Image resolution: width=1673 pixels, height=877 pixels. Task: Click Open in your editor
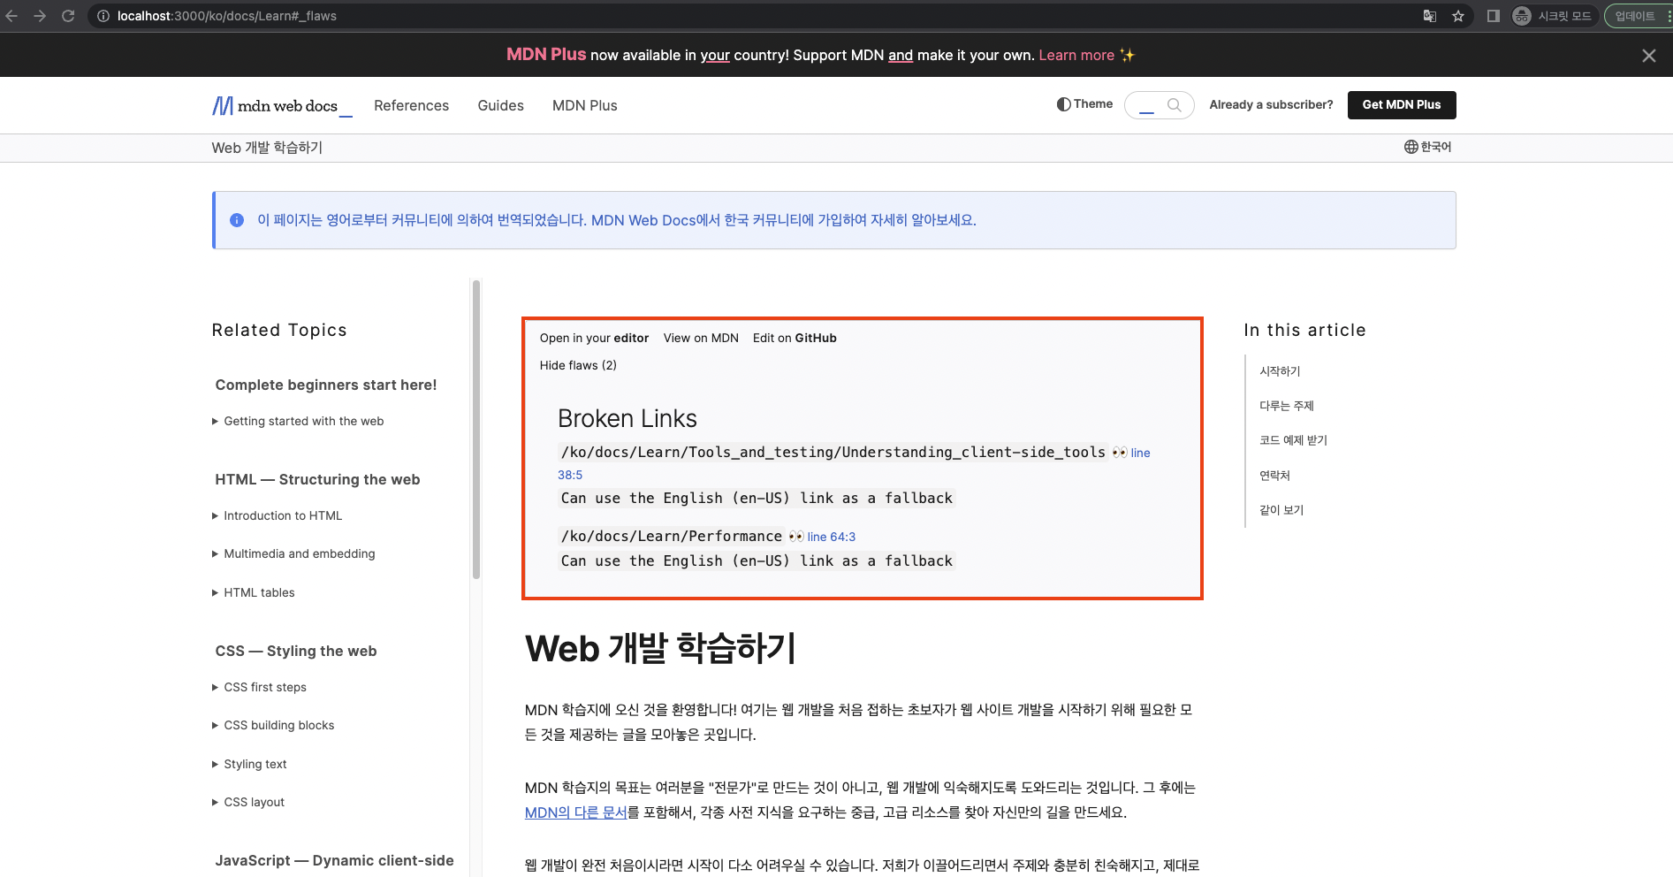coord(594,338)
